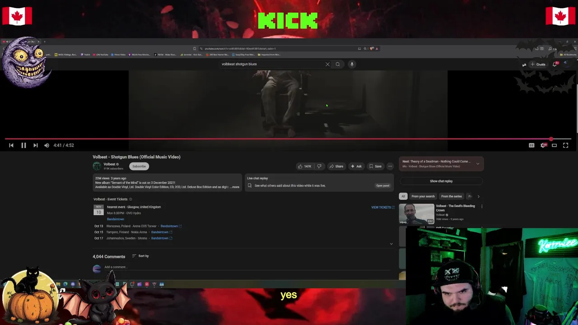Save the video to a playlist
The height and width of the screenshot is (325, 578).
(375, 166)
